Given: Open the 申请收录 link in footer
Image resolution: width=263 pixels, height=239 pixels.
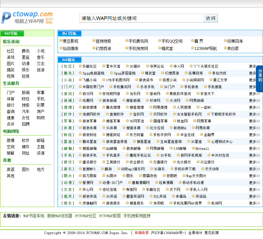Looking at the screenshot, I should pos(141,233).
